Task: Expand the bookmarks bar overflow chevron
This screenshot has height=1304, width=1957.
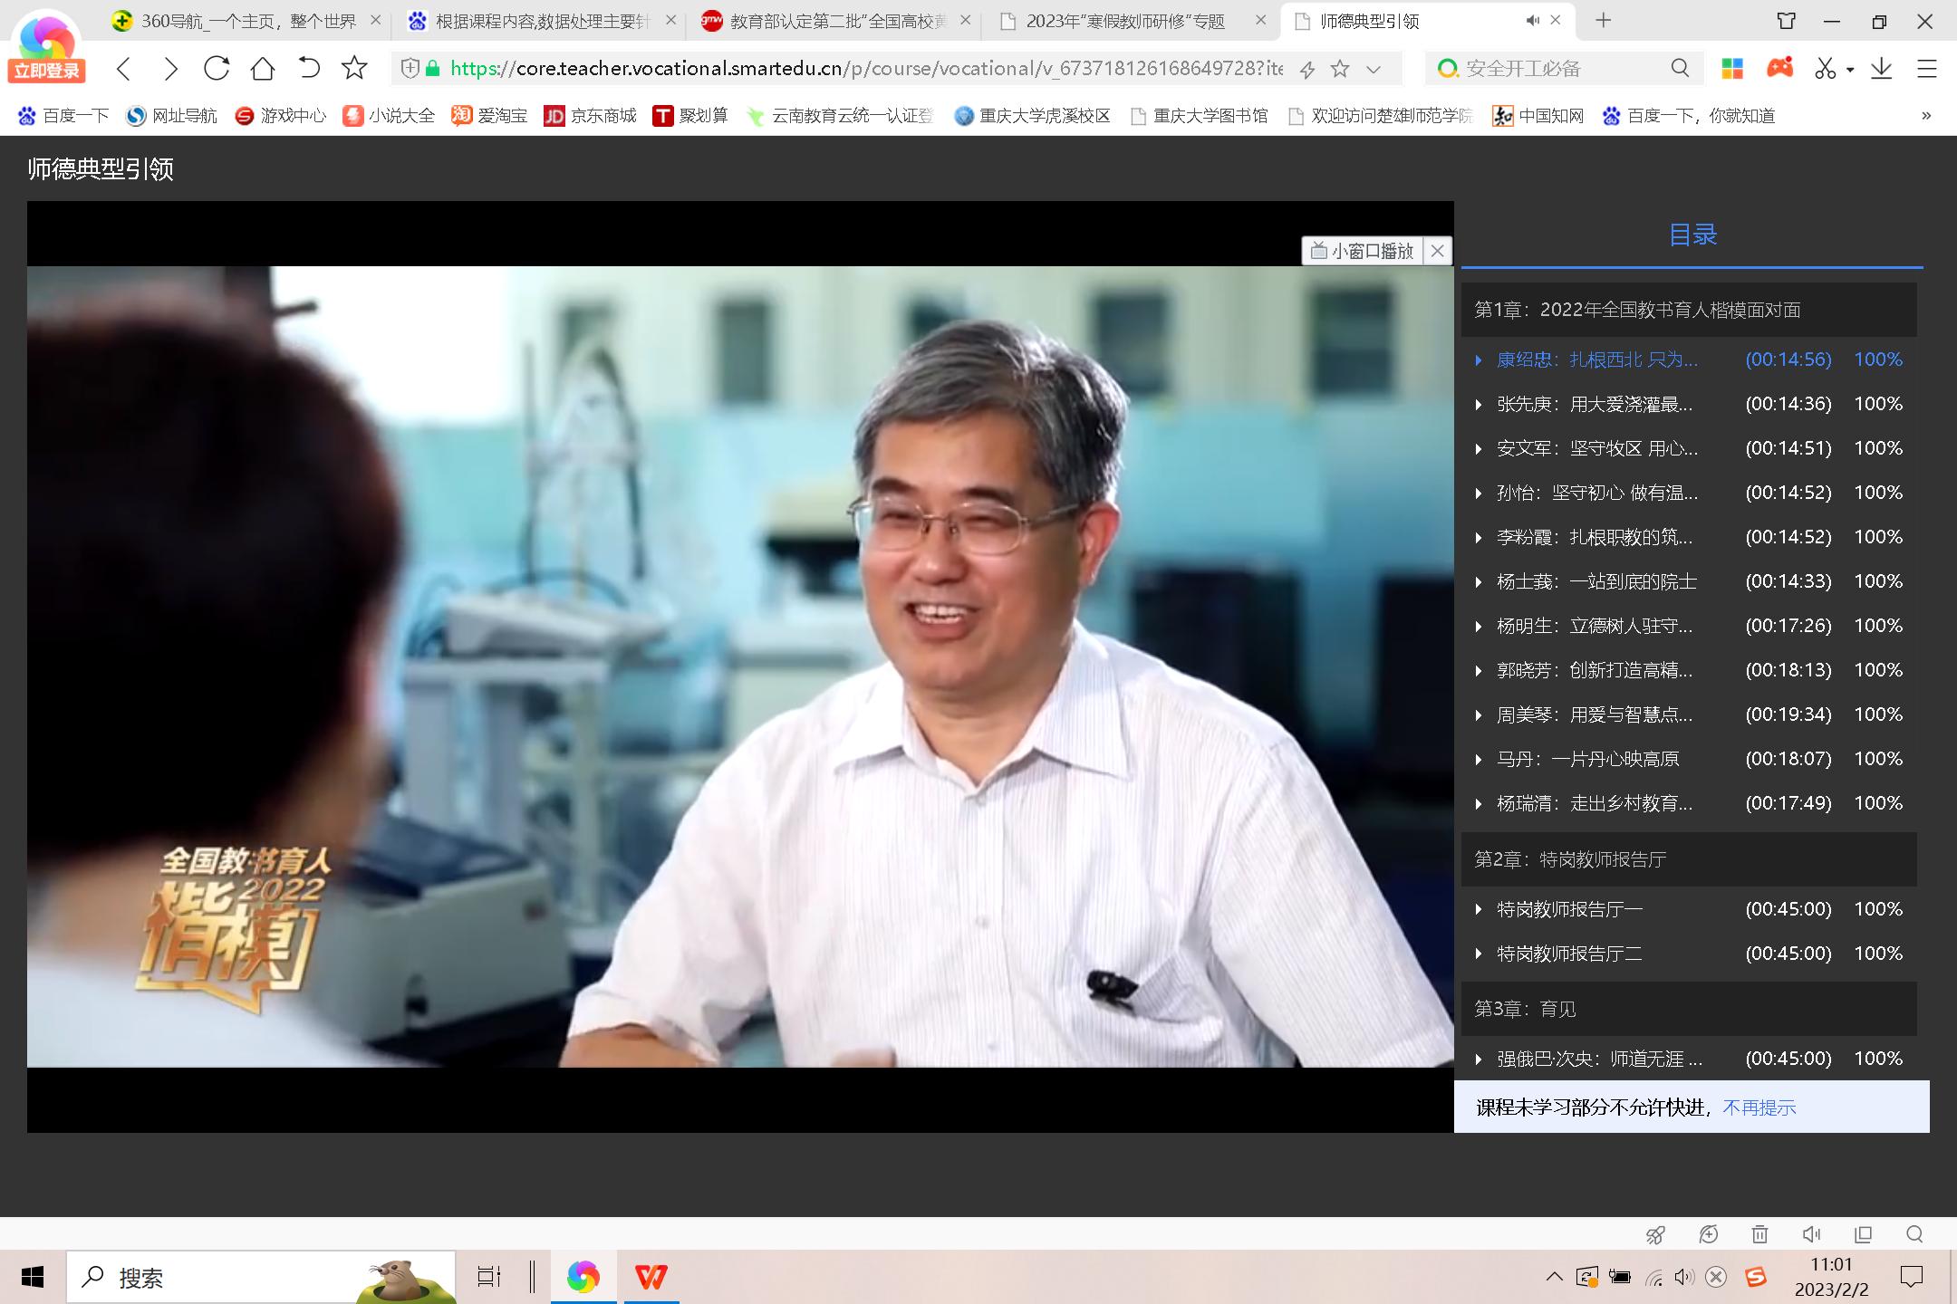Action: (x=1926, y=116)
